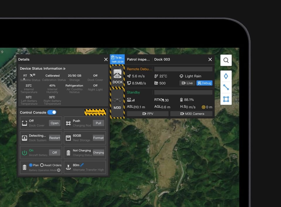Select the marker tool on the right sidebar

(x=226, y=76)
